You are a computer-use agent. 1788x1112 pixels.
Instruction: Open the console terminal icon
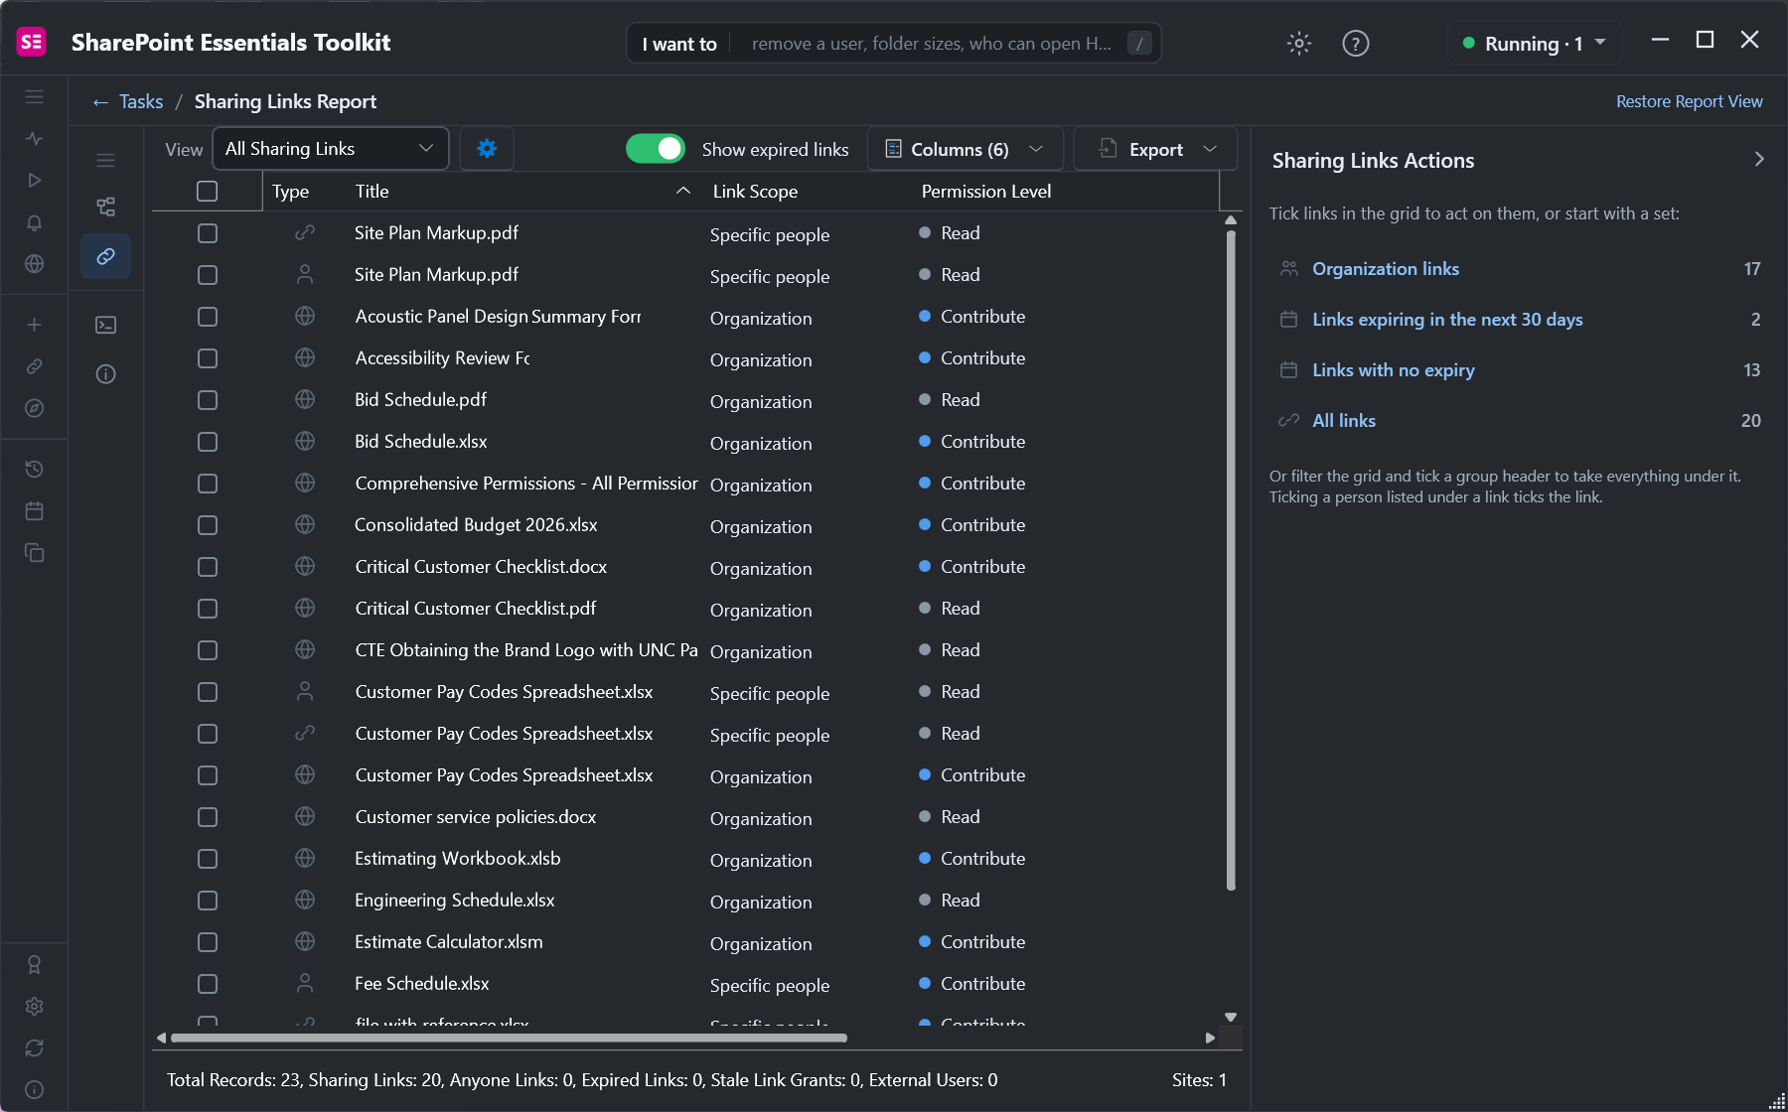coord(105,325)
